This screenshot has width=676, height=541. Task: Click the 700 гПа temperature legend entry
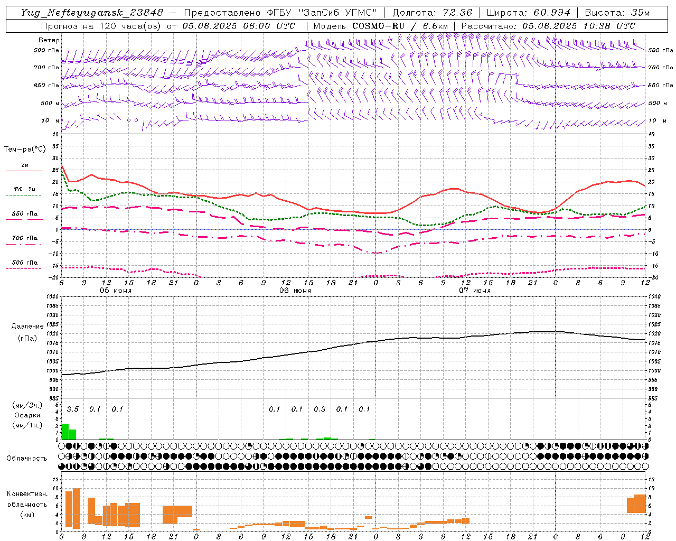click(x=25, y=238)
